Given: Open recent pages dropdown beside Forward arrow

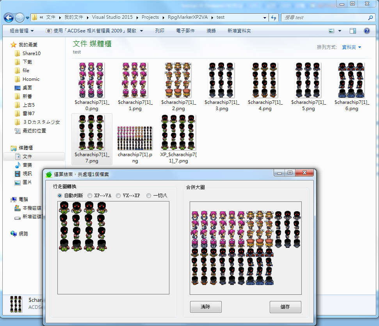Looking at the screenshot, I should pyautogui.click(x=27, y=18).
